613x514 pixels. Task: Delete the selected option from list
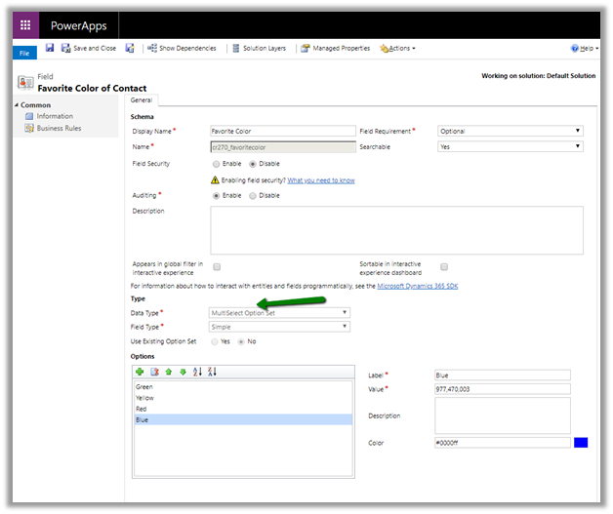(x=154, y=372)
